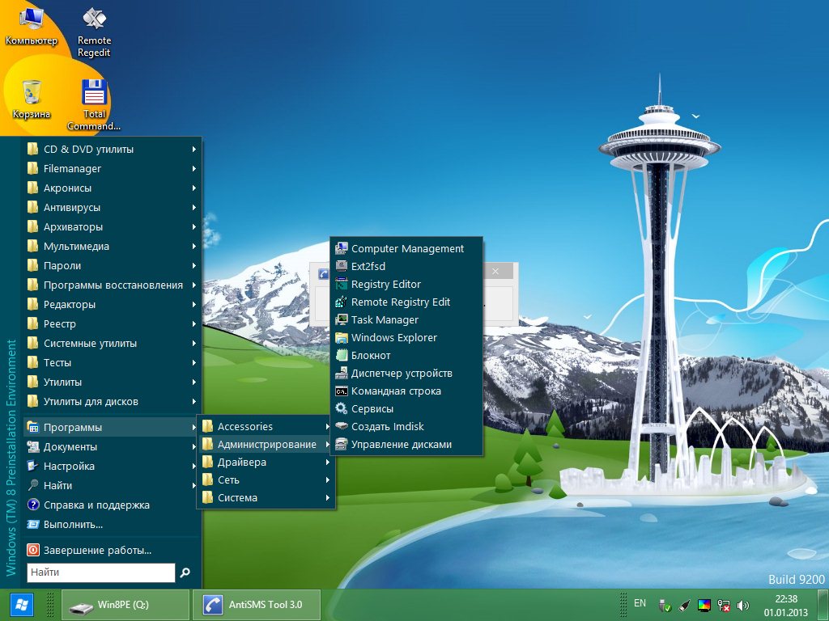Open Командная строка menu entry
The image size is (829, 621).
(x=396, y=391)
